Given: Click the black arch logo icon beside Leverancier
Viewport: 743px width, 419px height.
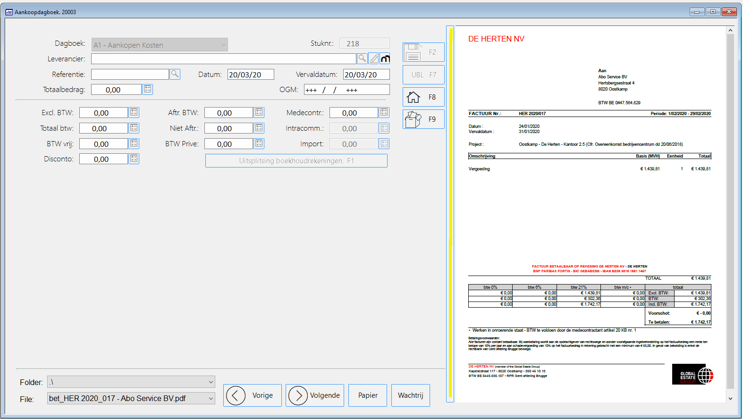Looking at the screenshot, I should (x=385, y=59).
